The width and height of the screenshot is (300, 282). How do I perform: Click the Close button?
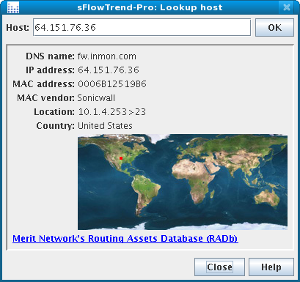pos(219,267)
